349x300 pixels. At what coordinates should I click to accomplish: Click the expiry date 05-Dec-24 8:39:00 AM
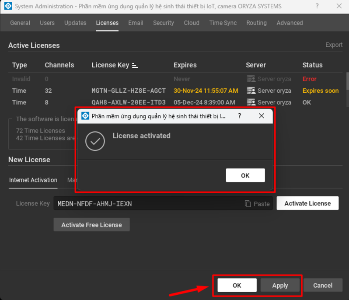point(204,102)
